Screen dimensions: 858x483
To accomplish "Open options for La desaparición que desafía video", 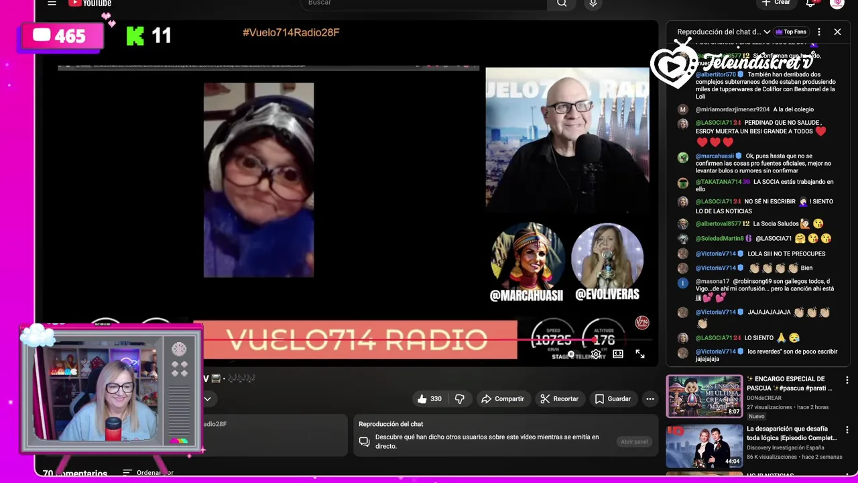I will 847,429.
